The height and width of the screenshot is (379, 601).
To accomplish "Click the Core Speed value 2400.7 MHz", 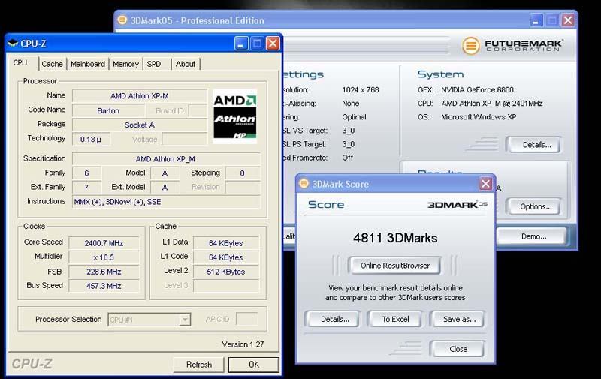I will 104,243.
